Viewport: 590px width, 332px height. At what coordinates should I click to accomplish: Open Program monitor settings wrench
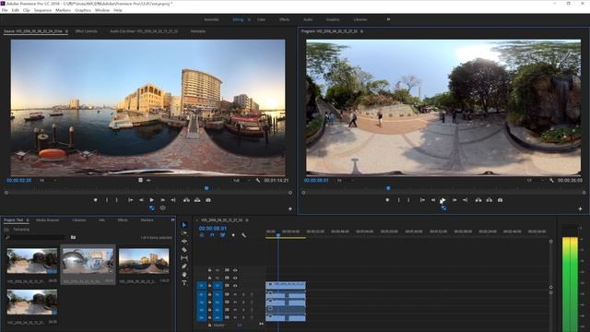(x=551, y=181)
